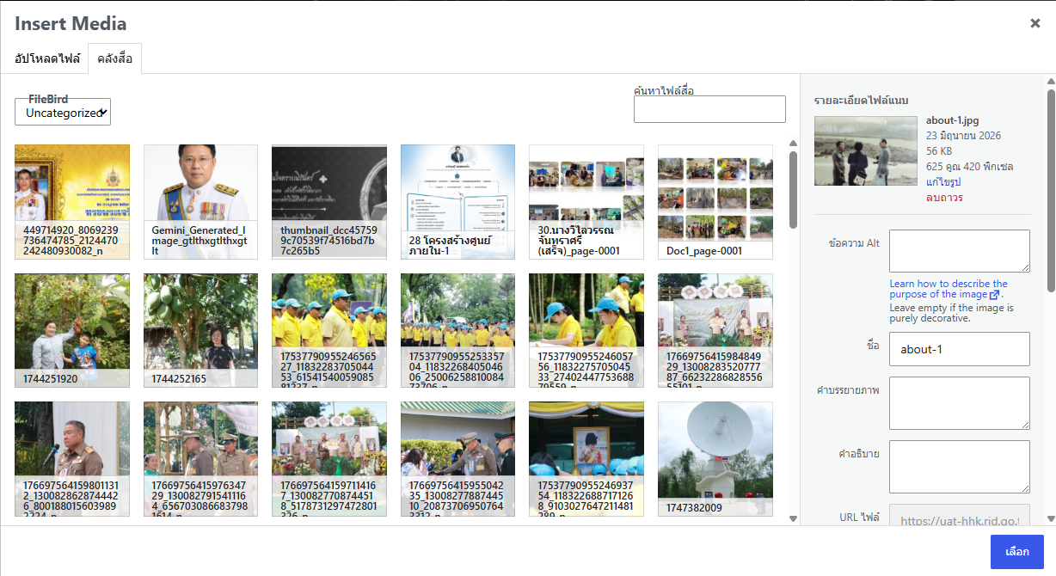Click the แก้ไขรูป edit image link

(x=943, y=181)
